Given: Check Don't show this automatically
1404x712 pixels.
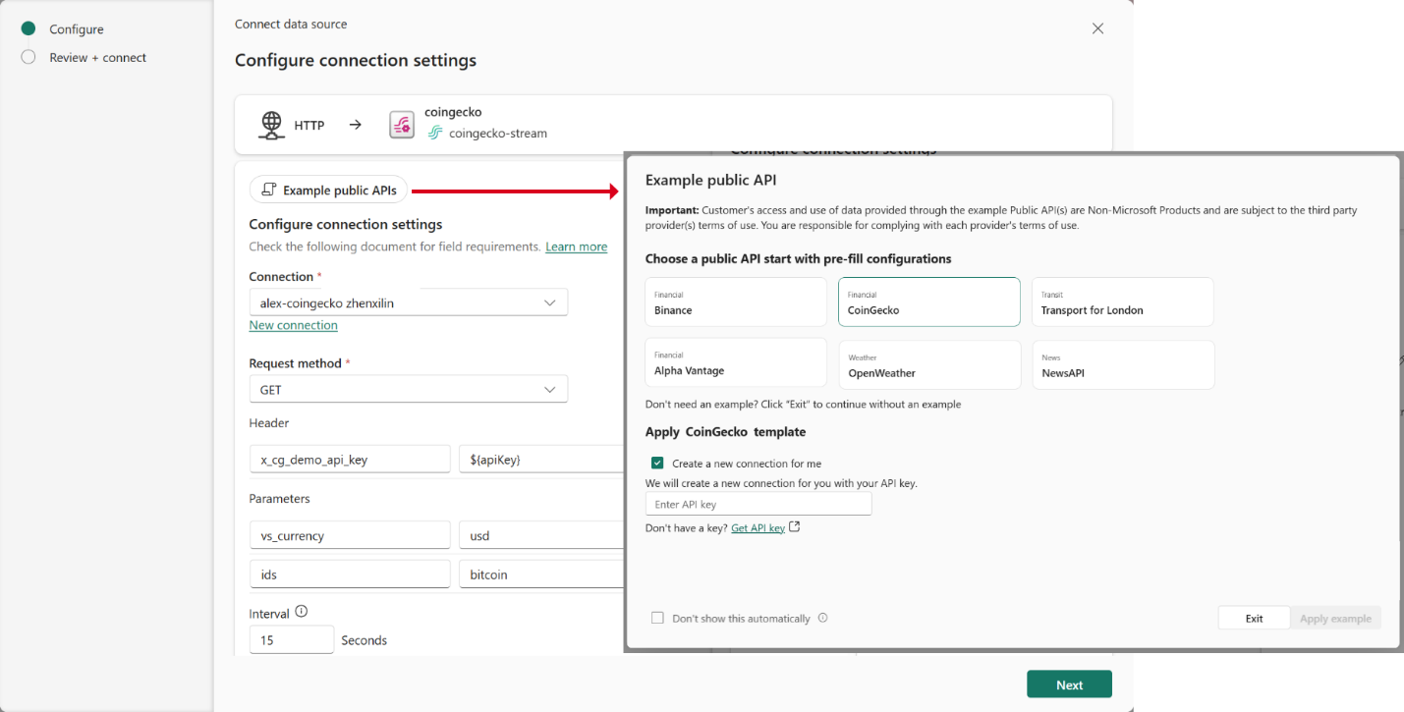Looking at the screenshot, I should tap(657, 618).
